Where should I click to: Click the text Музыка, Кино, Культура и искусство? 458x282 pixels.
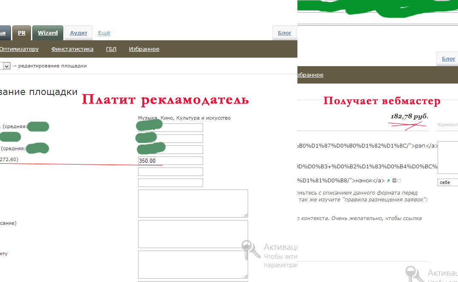(x=184, y=118)
